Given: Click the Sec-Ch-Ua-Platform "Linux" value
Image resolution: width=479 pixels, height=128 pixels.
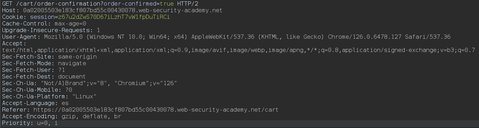Looking at the screenshot, I should (84, 97).
